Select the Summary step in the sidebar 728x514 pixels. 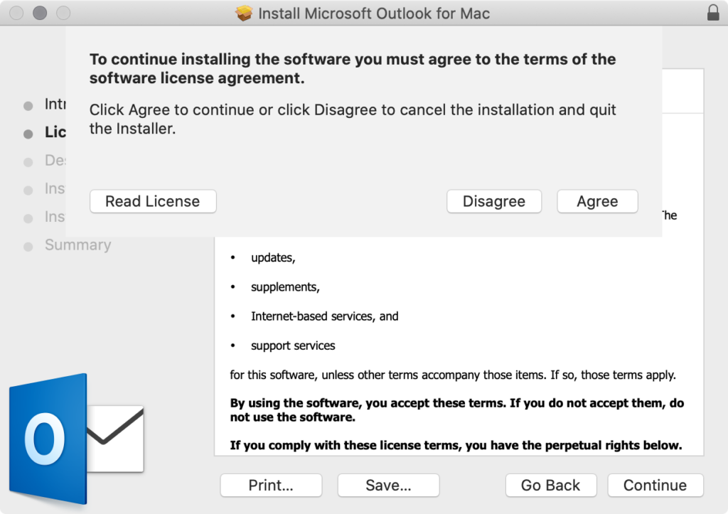[x=78, y=245]
